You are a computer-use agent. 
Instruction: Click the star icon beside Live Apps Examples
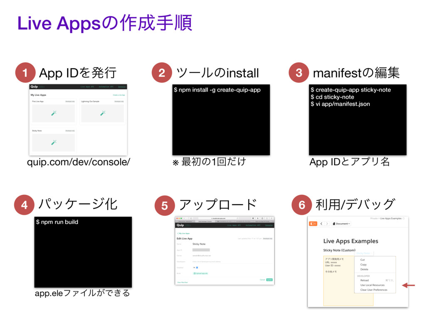(404, 218)
